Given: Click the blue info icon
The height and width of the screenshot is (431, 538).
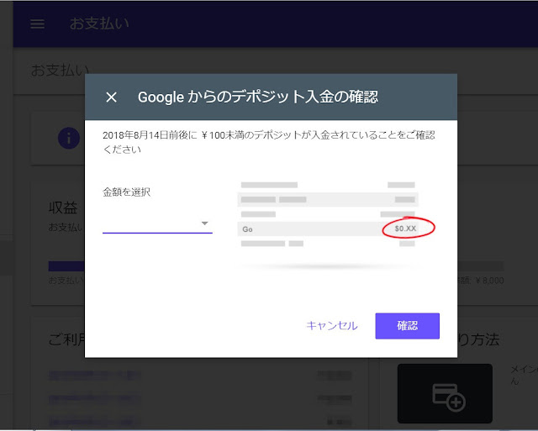Looking at the screenshot, I should 69,138.
